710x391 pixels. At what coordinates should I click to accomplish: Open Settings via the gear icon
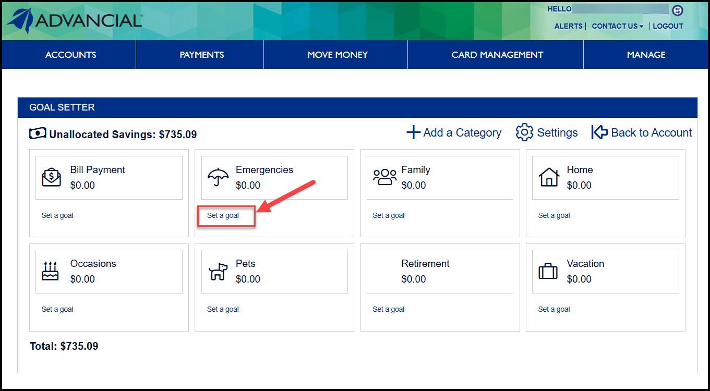tap(524, 132)
